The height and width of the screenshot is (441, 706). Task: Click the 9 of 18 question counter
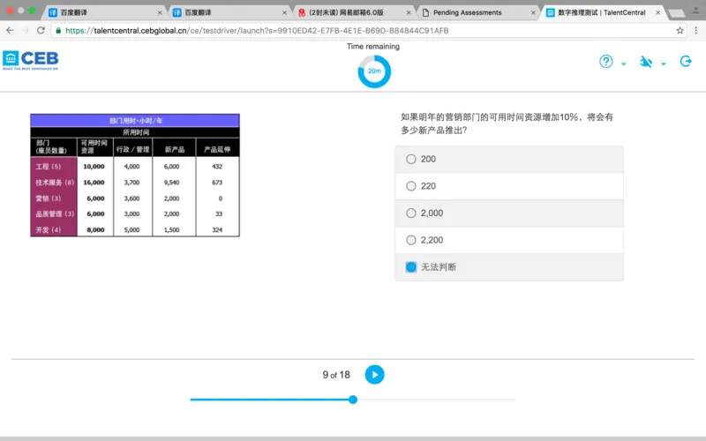pos(336,375)
